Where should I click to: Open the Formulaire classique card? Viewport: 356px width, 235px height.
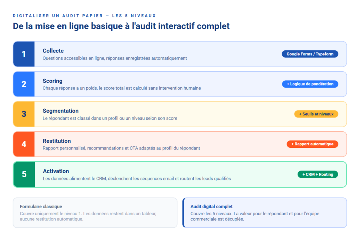point(95,212)
